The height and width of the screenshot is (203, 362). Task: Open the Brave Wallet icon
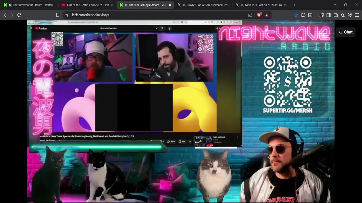pos(336,15)
